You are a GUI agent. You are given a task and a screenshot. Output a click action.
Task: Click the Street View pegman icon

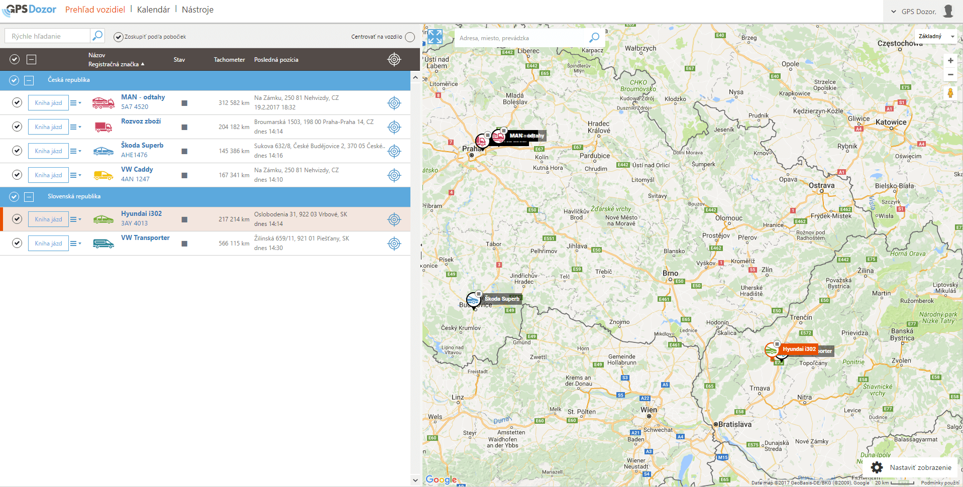coord(950,93)
